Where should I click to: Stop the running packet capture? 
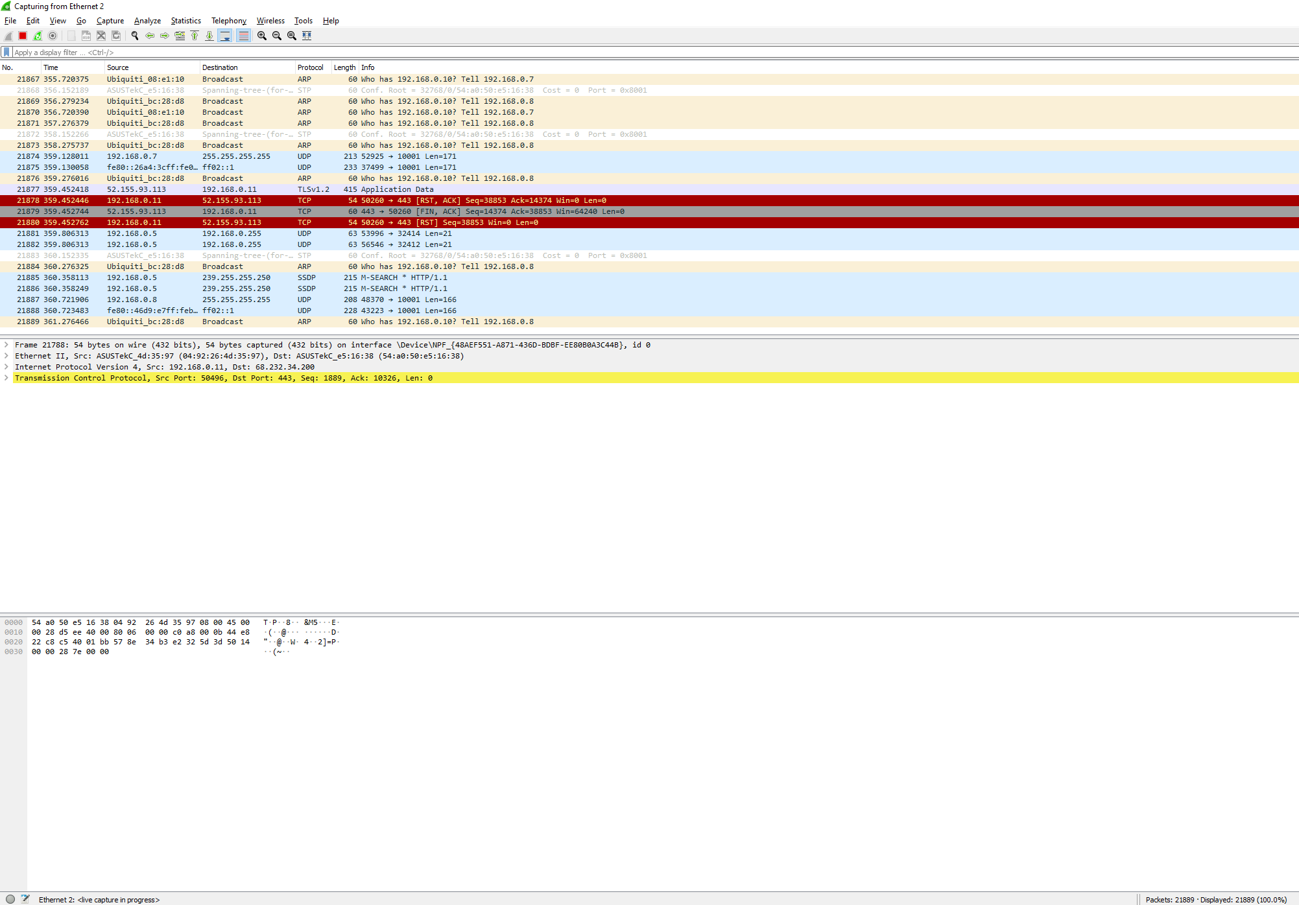[x=23, y=36]
